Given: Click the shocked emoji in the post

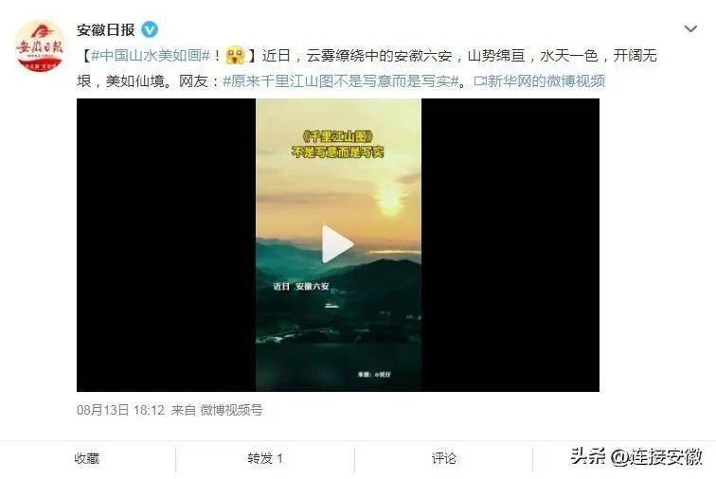Looking at the screenshot, I should tap(235, 56).
